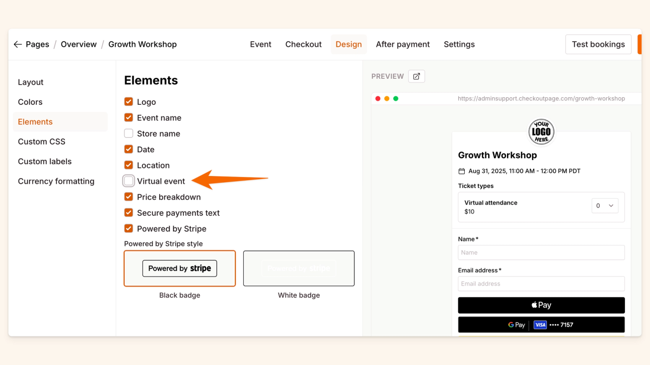The height and width of the screenshot is (365, 650).
Task: Disable the Powered by Stripe checkbox
Action: (129, 228)
